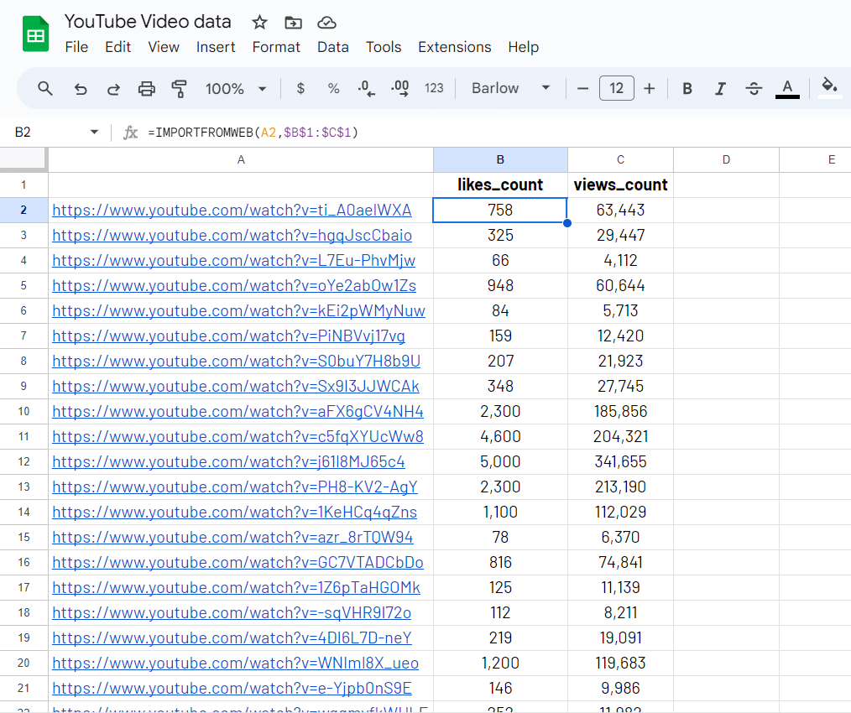Image resolution: width=851 pixels, height=713 pixels.
Task: Redo the last undone action
Action: tap(113, 89)
